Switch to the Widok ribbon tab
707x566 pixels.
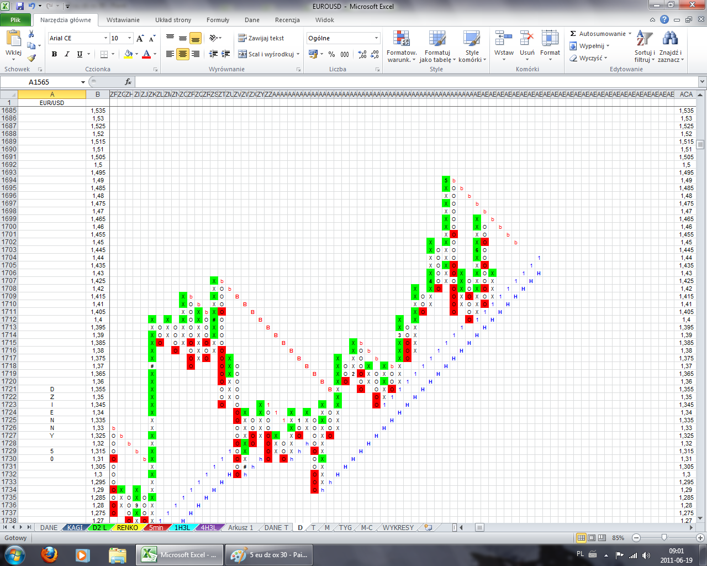(x=325, y=20)
